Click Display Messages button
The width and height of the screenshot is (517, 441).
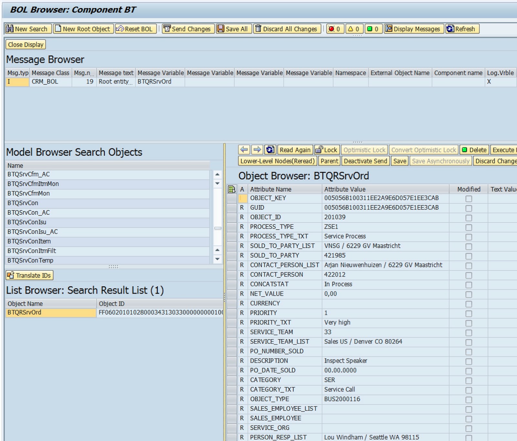tap(414, 29)
